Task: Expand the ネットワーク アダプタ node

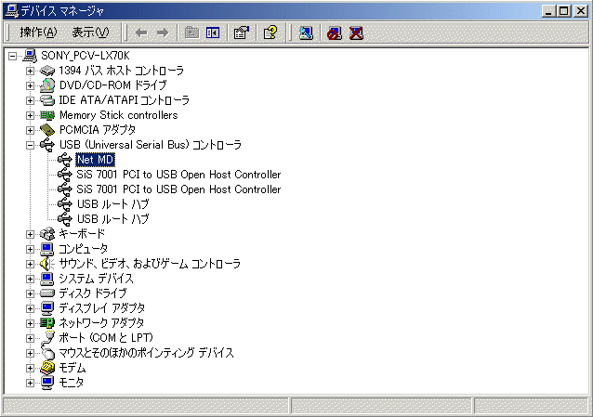Action: coord(31,323)
